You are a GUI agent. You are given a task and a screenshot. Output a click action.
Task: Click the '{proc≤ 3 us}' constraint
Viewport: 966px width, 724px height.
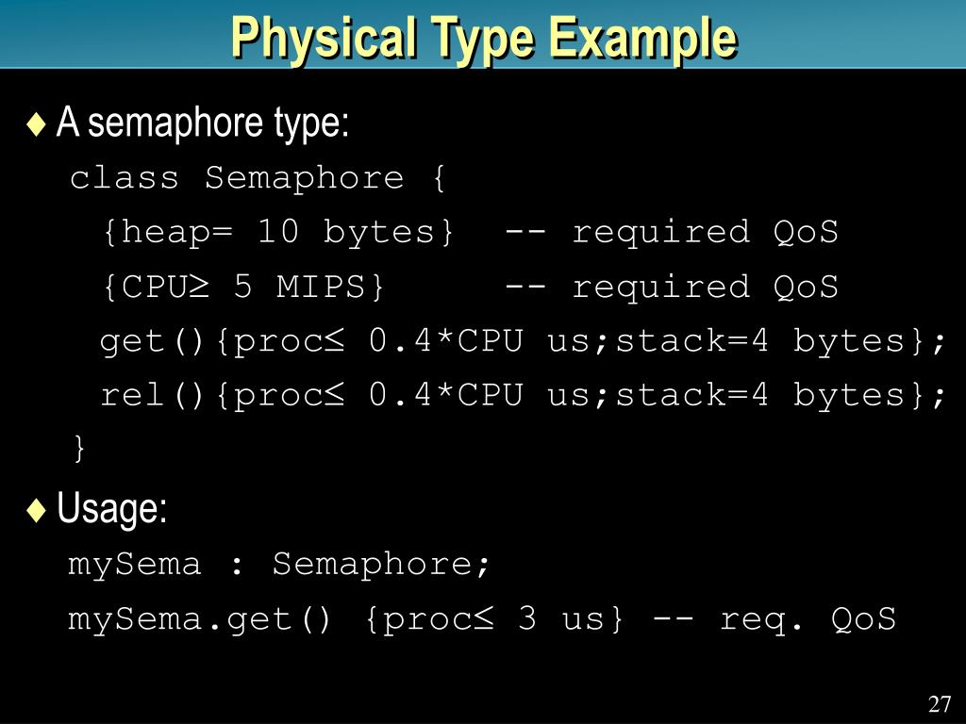tap(494, 618)
